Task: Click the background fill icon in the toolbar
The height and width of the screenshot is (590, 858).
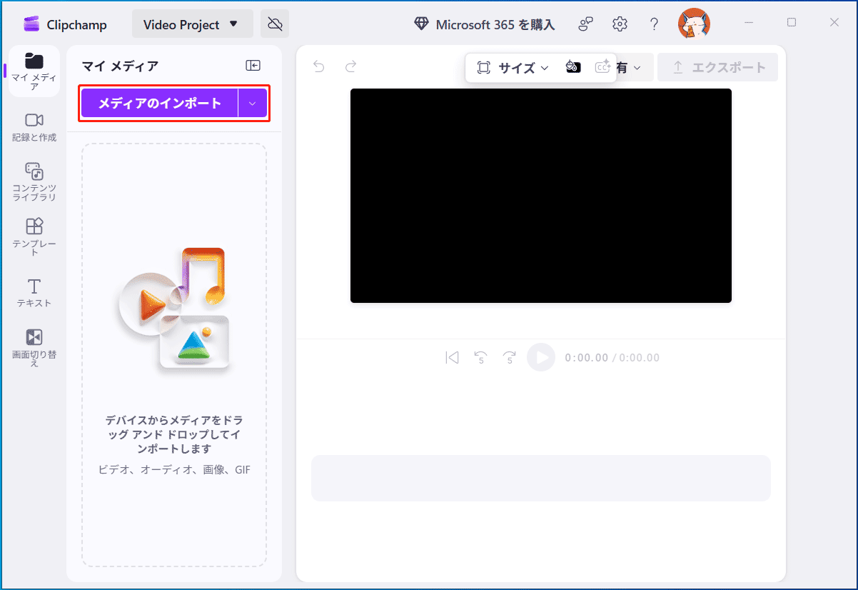Action: point(573,66)
